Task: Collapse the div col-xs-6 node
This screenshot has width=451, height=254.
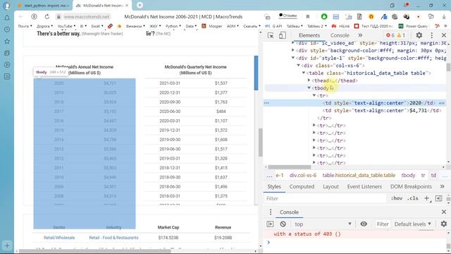Action: pyautogui.click(x=298, y=66)
